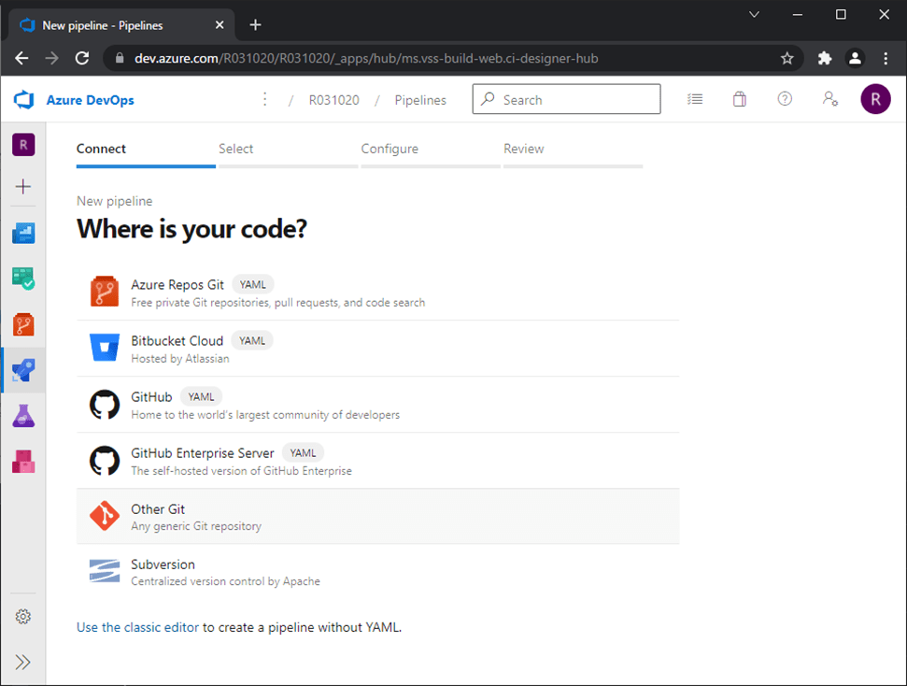Image resolution: width=907 pixels, height=686 pixels.
Task: Click the Subversion logo icon
Action: (x=105, y=571)
